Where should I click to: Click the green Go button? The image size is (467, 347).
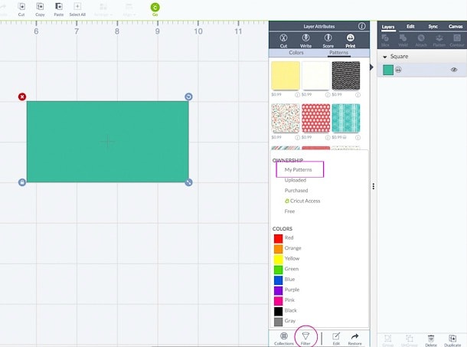click(155, 9)
